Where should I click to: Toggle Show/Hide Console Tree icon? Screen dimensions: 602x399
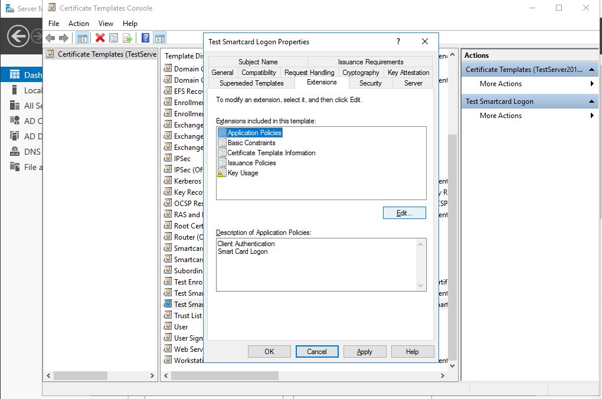tap(83, 38)
